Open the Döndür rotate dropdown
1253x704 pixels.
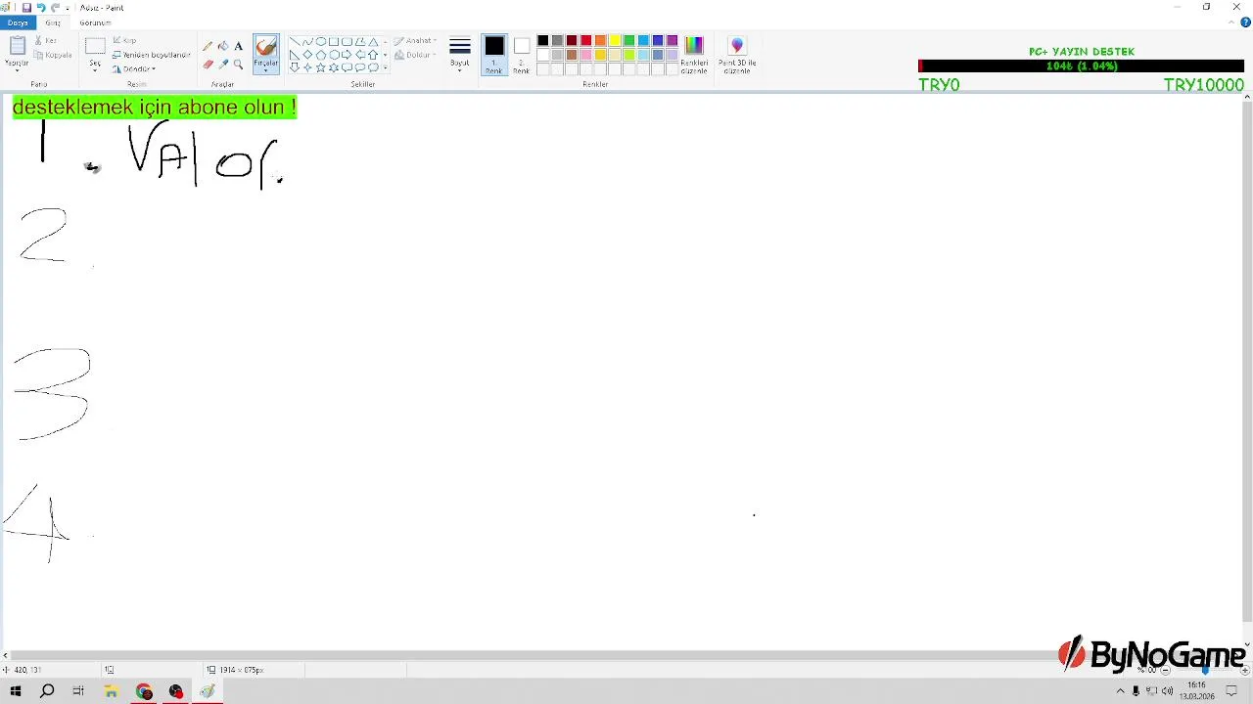134,69
